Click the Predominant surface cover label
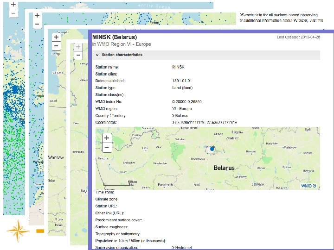Image resolution: width=334 pixels, height=250 pixels. [118, 220]
